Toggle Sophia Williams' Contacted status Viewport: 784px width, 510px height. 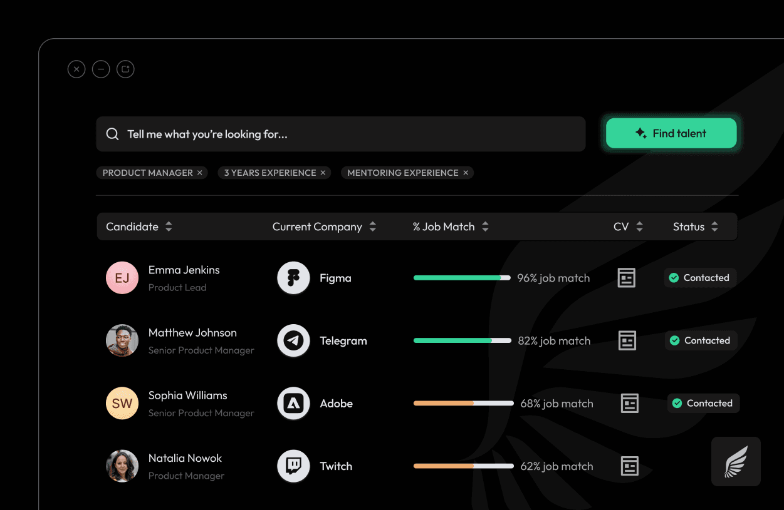click(x=703, y=403)
